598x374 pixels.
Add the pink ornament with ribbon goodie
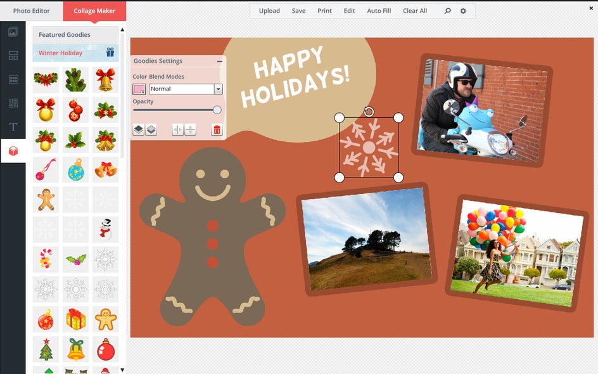[46, 169]
